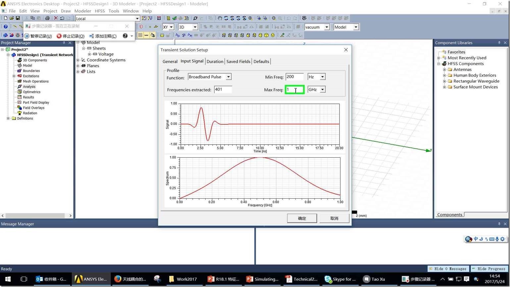The height and width of the screenshot is (287, 510).
Task: Open the Function Broadband Pulse dropdown
Action: pyautogui.click(x=228, y=77)
